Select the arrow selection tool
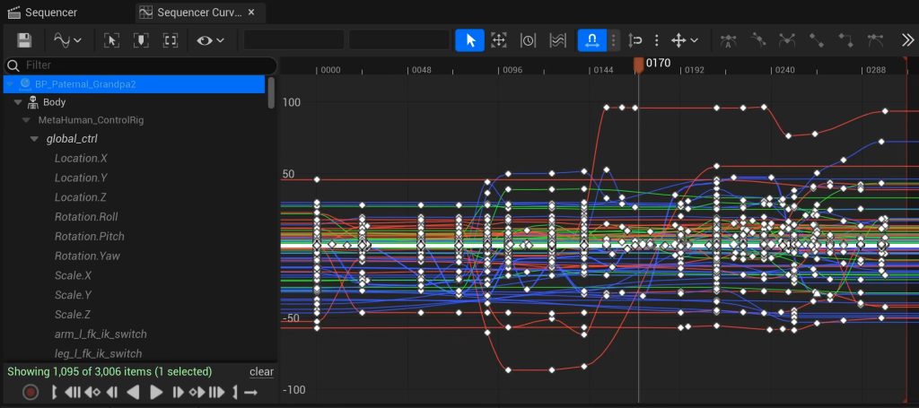The height and width of the screenshot is (408, 919). [x=470, y=40]
